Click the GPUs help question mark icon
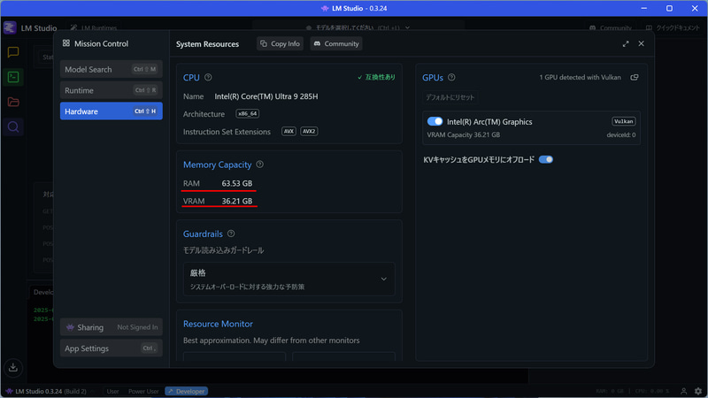 click(451, 77)
